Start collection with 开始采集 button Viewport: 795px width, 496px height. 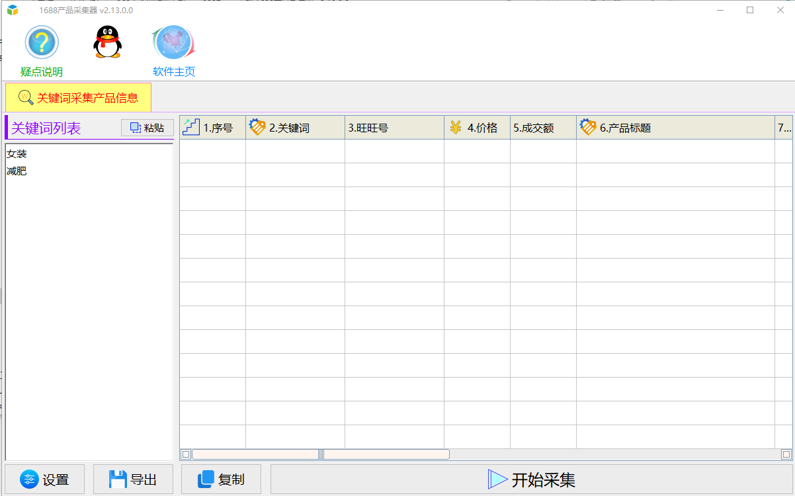pyautogui.click(x=532, y=479)
